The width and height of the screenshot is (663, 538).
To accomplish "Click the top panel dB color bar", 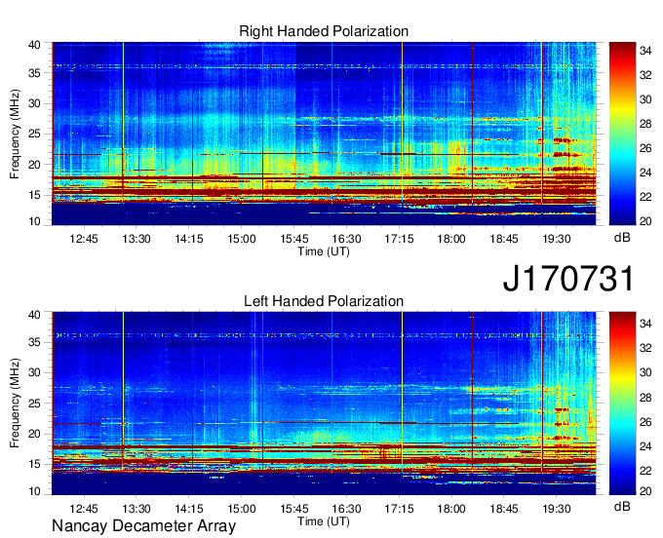I will pos(622,134).
